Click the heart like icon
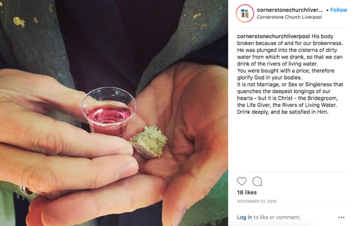The image size is (355, 226). pos(241,182)
